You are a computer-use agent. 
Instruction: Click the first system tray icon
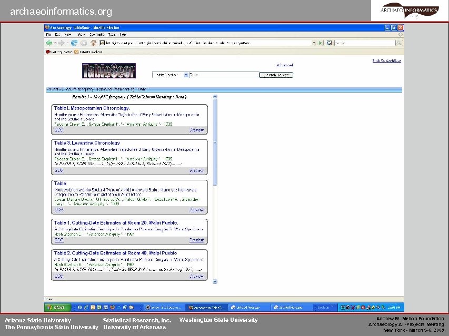343,308
